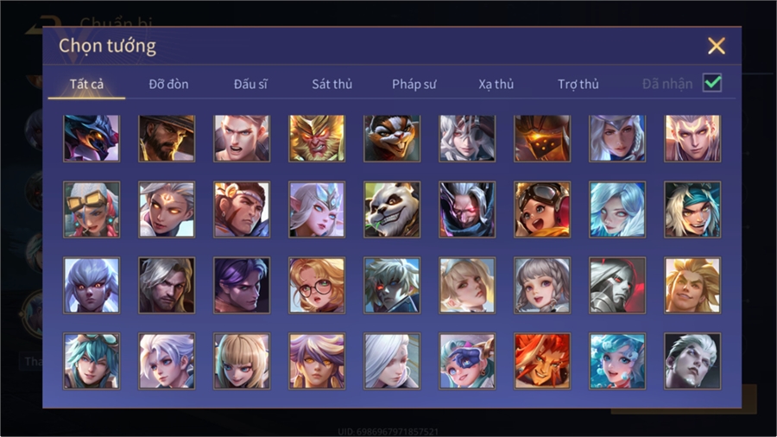Toggle the Đã nhận checkbox
Image resolution: width=777 pixels, height=437 pixels.
click(712, 83)
